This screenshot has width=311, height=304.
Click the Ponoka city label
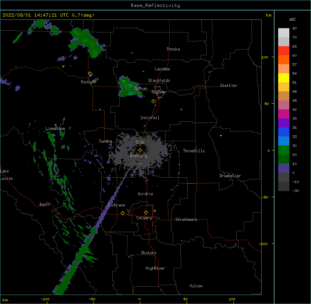(x=173, y=49)
